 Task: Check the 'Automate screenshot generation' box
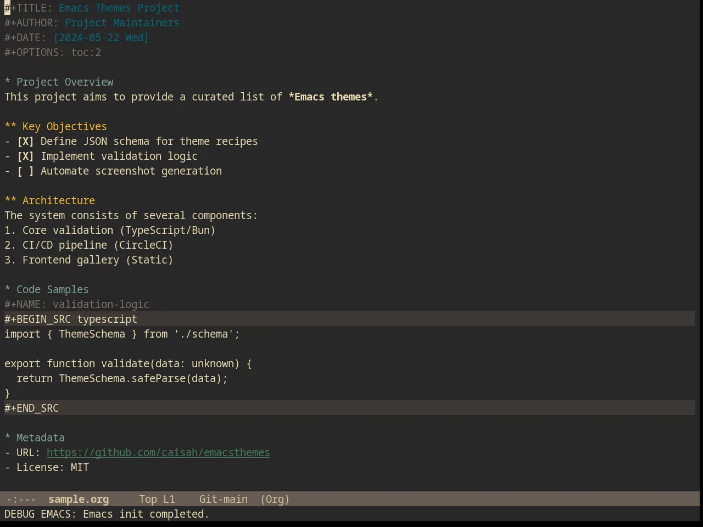click(x=25, y=171)
